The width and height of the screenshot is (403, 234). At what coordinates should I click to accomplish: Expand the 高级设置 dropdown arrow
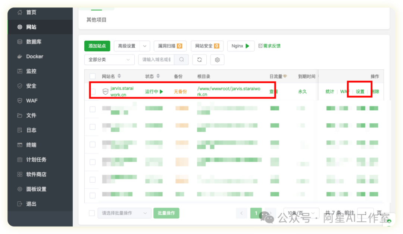(145, 46)
